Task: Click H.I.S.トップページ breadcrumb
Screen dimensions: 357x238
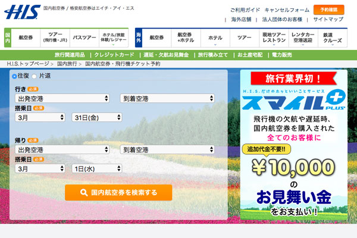Action: pos(28,64)
